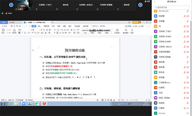Click the green shield encryption icon
192x116 pixels.
click(x=3, y=13)
